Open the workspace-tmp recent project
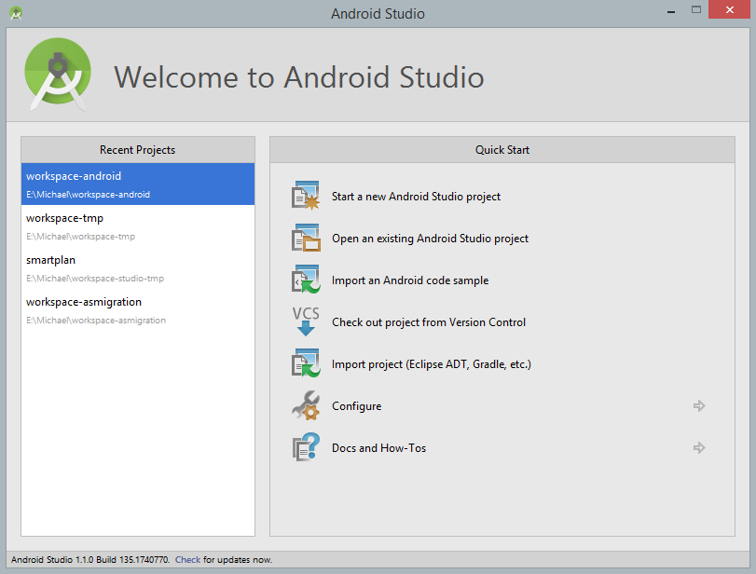Viewport: 756px width, 574px height. click(138, 226)
